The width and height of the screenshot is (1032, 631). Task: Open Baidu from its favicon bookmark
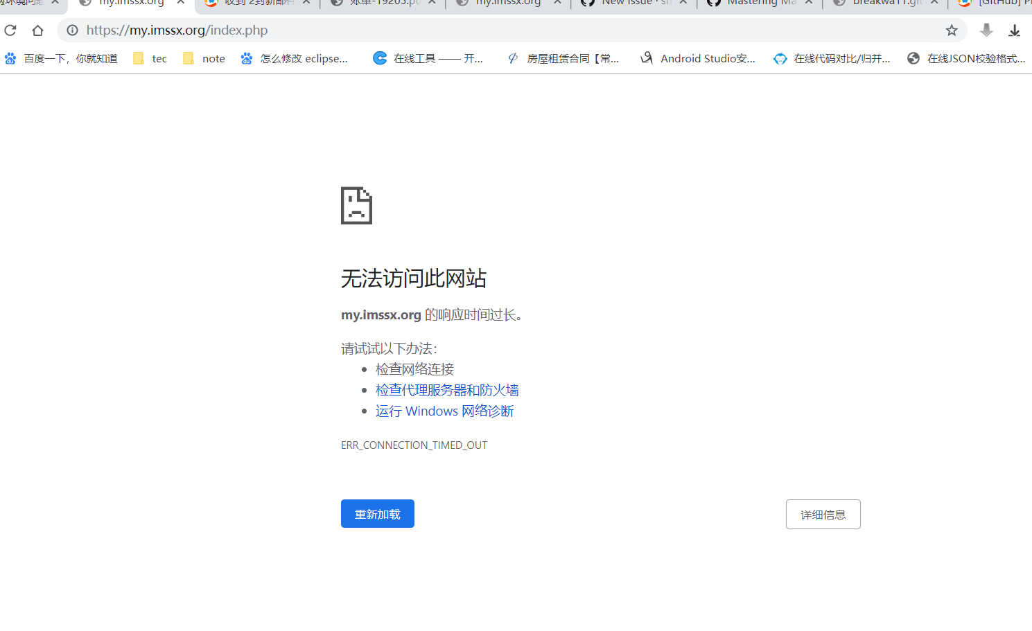click(x=10, y=58)
